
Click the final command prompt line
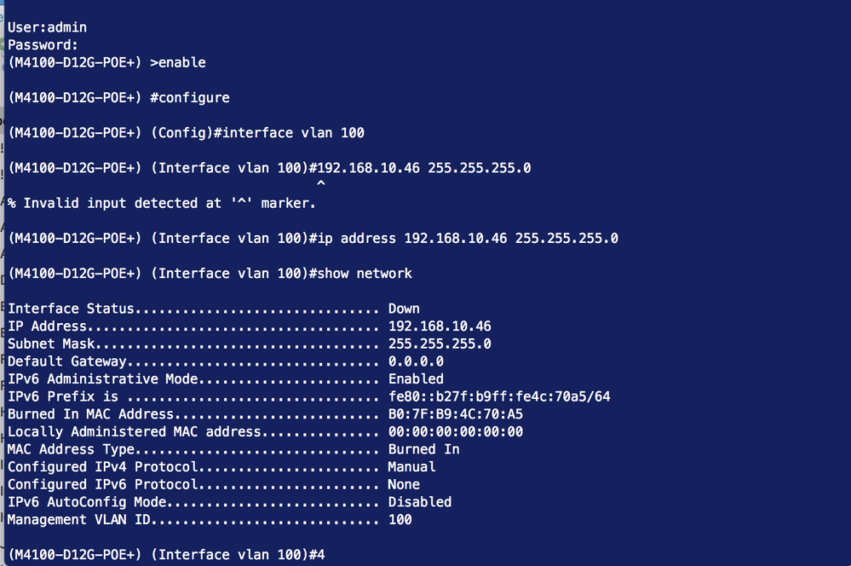pos(166,555)
